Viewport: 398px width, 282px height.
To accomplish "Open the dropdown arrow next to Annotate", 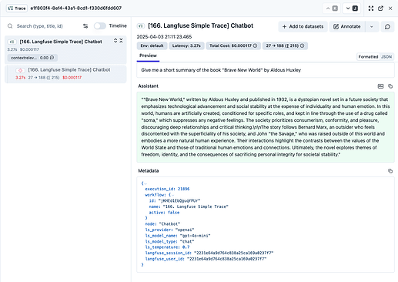I will [x=372, y=26].
